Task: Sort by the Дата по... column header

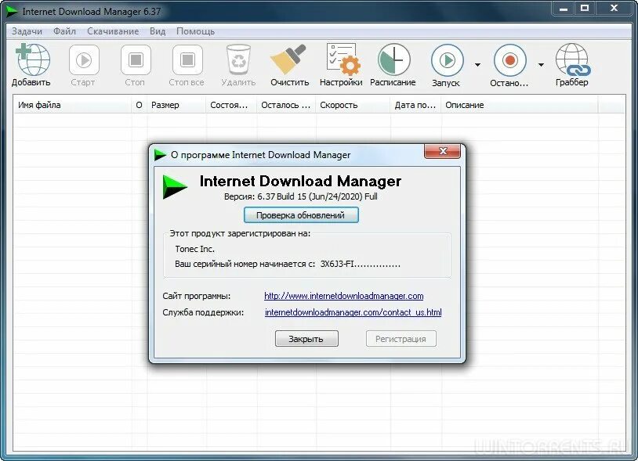Action: [x=415, y=105]
